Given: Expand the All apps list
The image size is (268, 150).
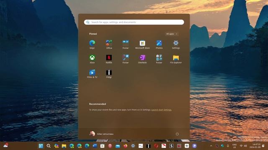Looking at the screenshot, I should [x=172, y=34].
